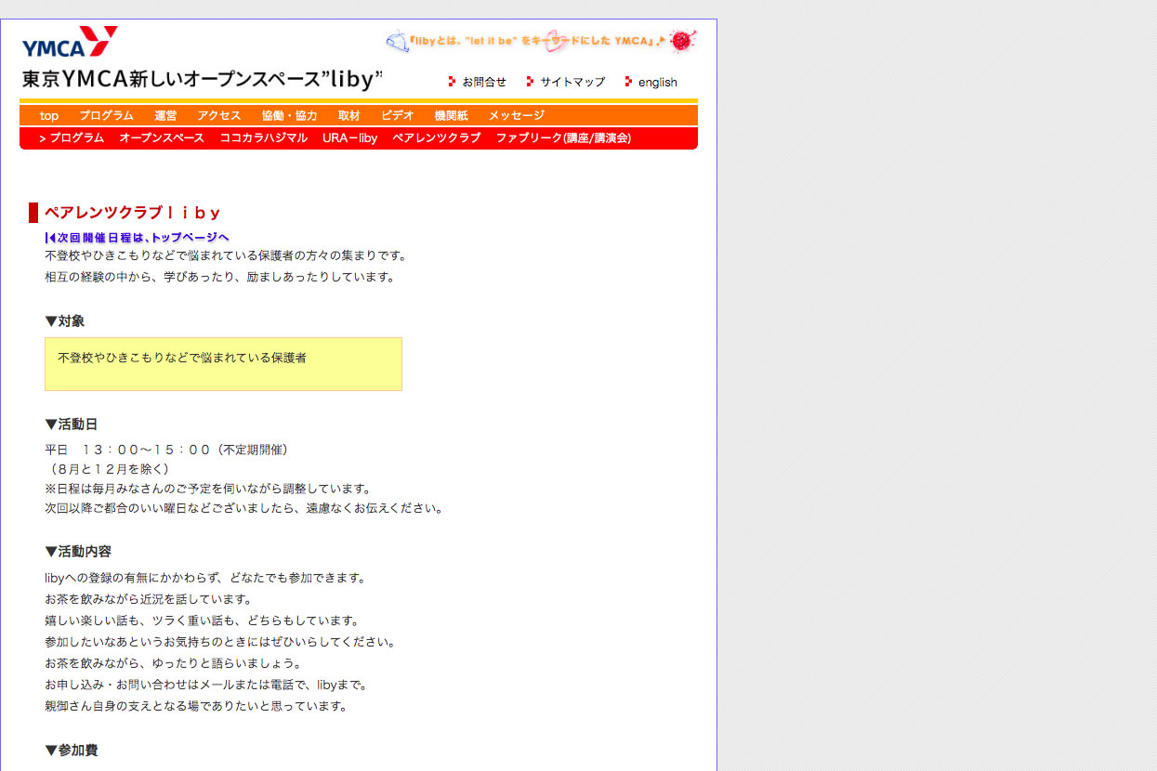This screenshot has width=1157, height=771.
Task: Select > プログラム in red submenu
Action: click(72, 137)
